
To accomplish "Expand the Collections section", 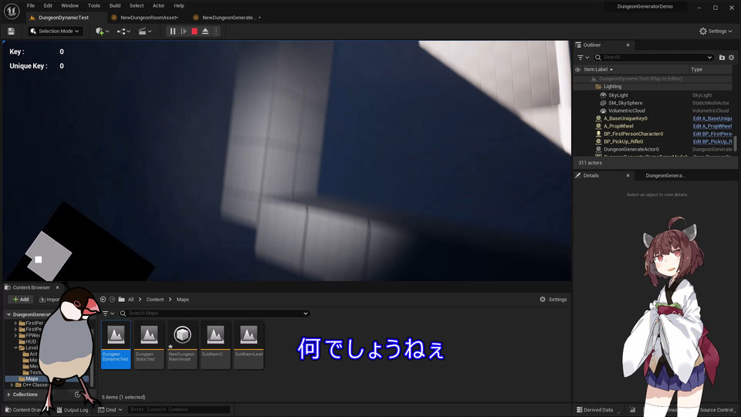I will click(9, 395).
